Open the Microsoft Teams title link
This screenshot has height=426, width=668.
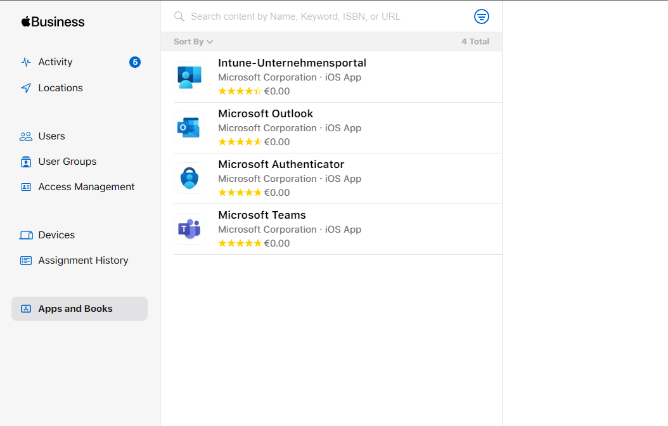pos(262,215)
